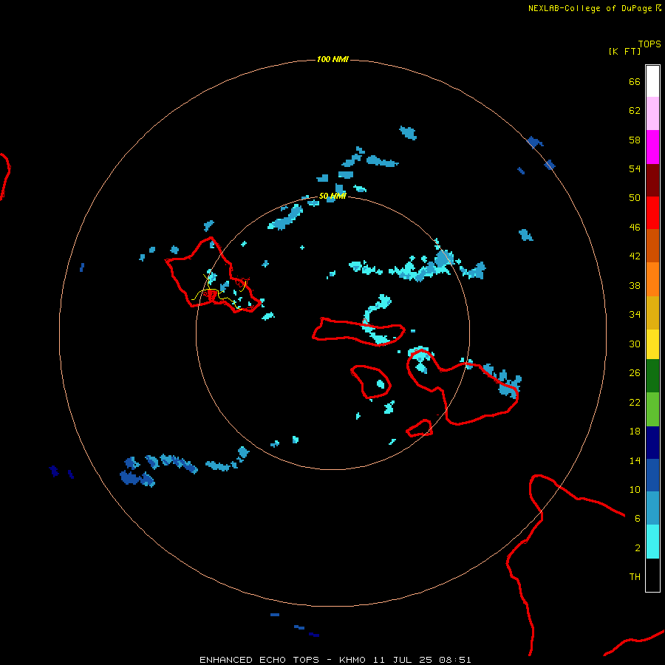Click the legend value 34
Image resolution: width=665 pixels, height=665 pixels.
coord(635,315)
